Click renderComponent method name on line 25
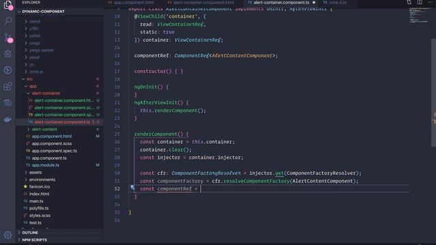 click(156, 134)
